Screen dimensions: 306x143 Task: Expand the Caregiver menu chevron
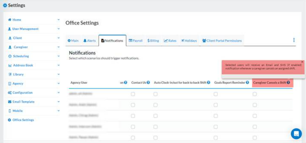59,47
